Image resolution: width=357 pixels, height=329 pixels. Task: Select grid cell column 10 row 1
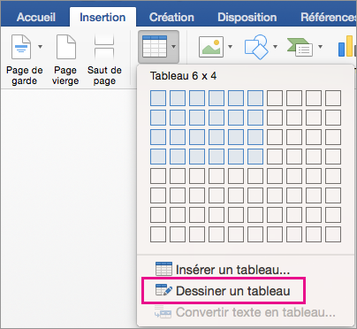[333, 98]
